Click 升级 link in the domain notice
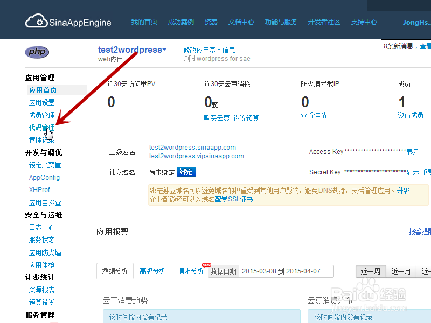Screen dimensions: 431x323 (x=403, y=191)
